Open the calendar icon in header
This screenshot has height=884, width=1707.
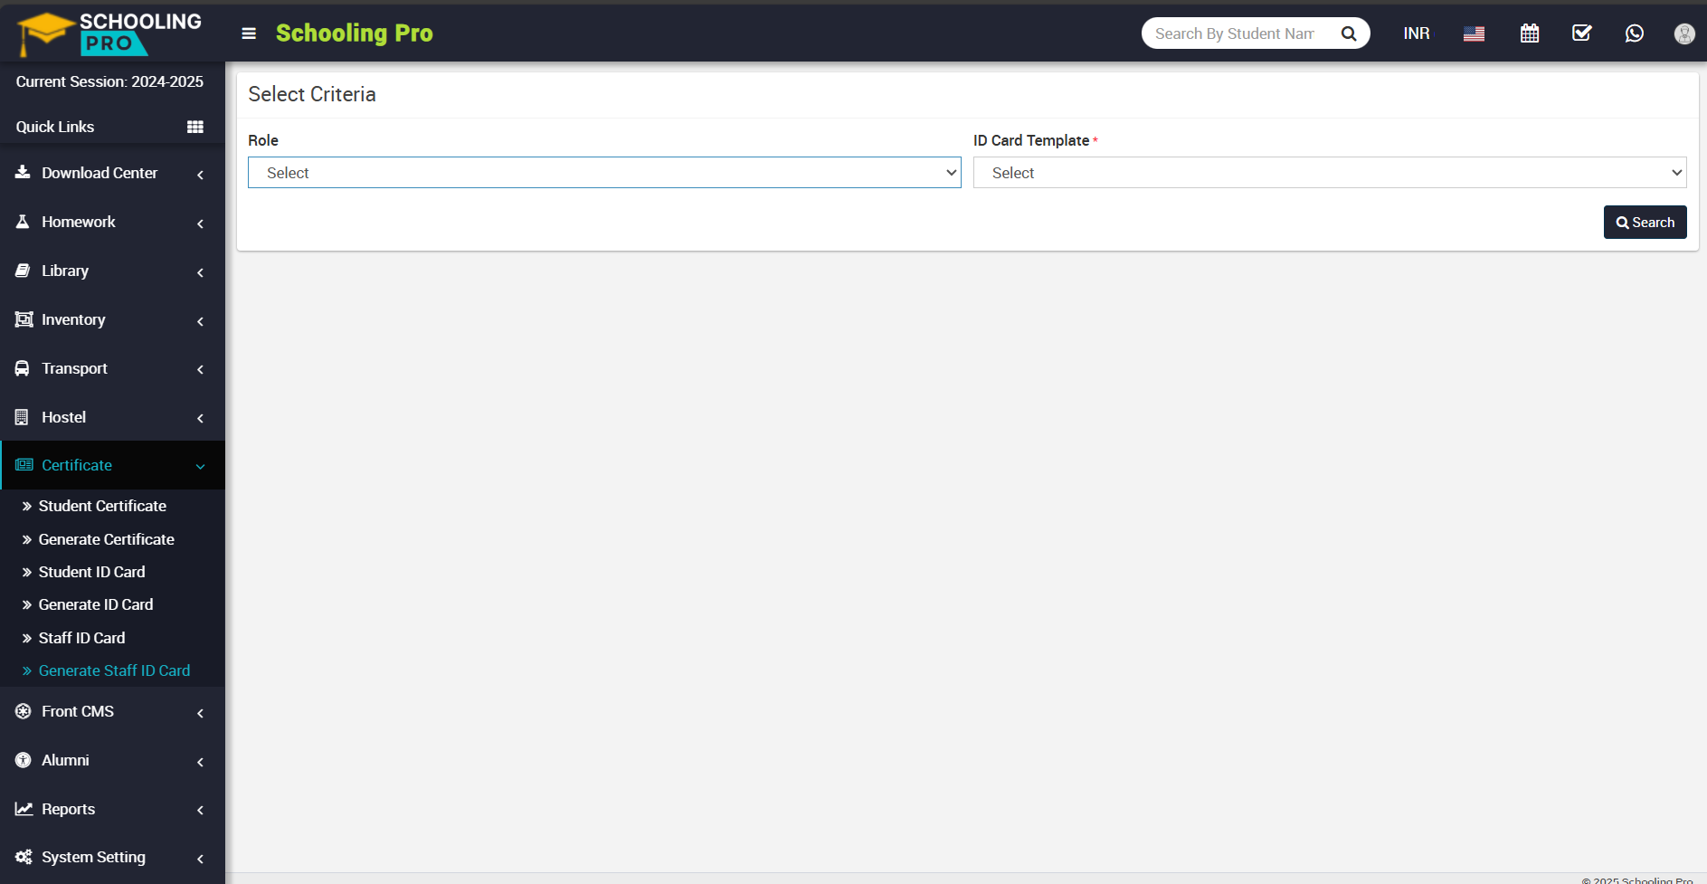tap(1529, 33)
